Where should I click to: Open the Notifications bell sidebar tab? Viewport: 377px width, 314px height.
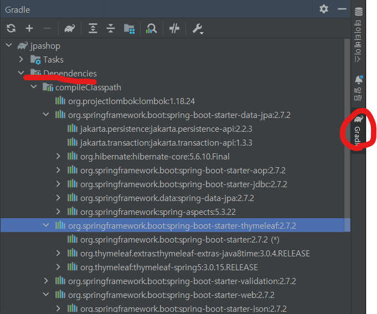[x=358, y=87]
